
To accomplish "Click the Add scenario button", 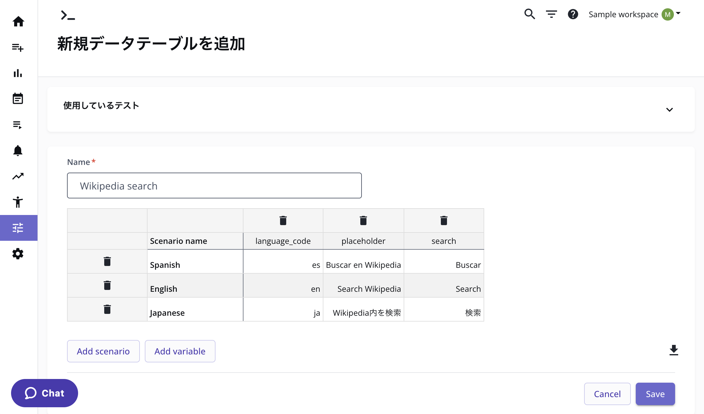I will [103, 351].
